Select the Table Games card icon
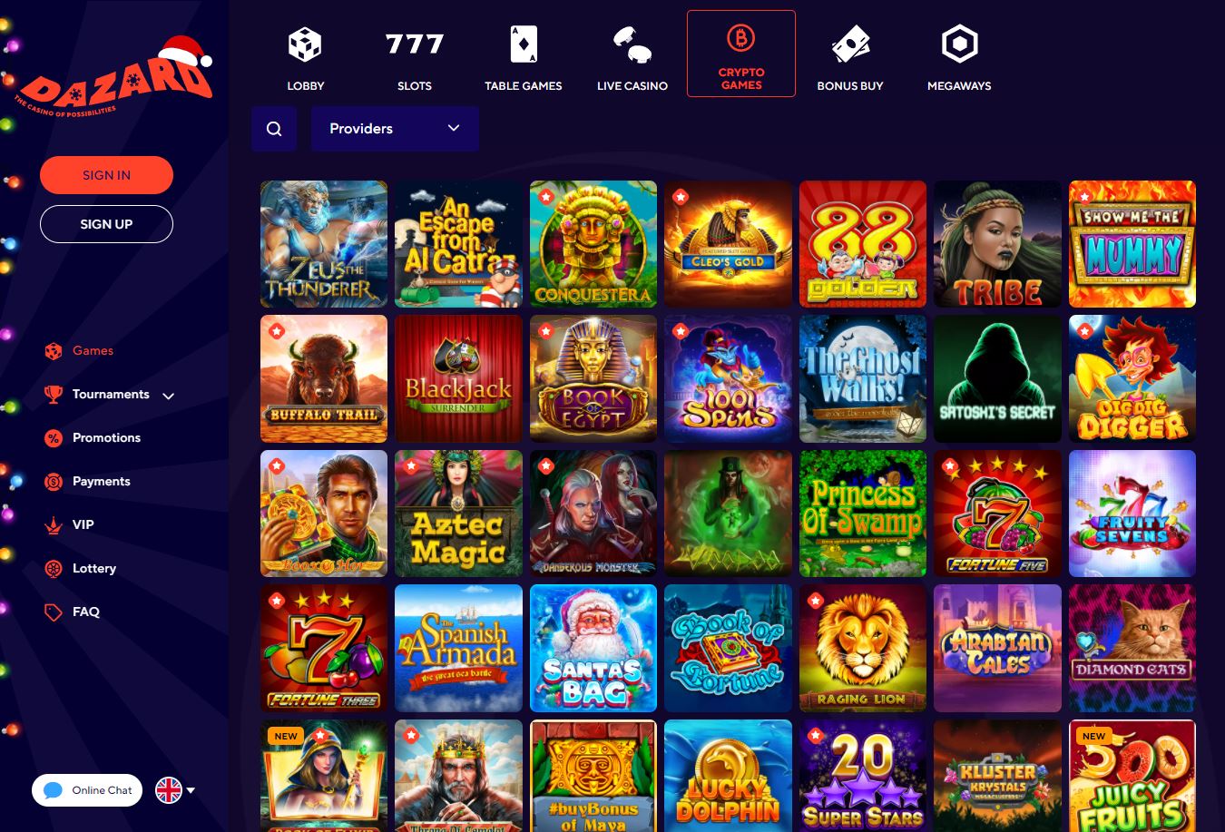 tap(524, 44)
